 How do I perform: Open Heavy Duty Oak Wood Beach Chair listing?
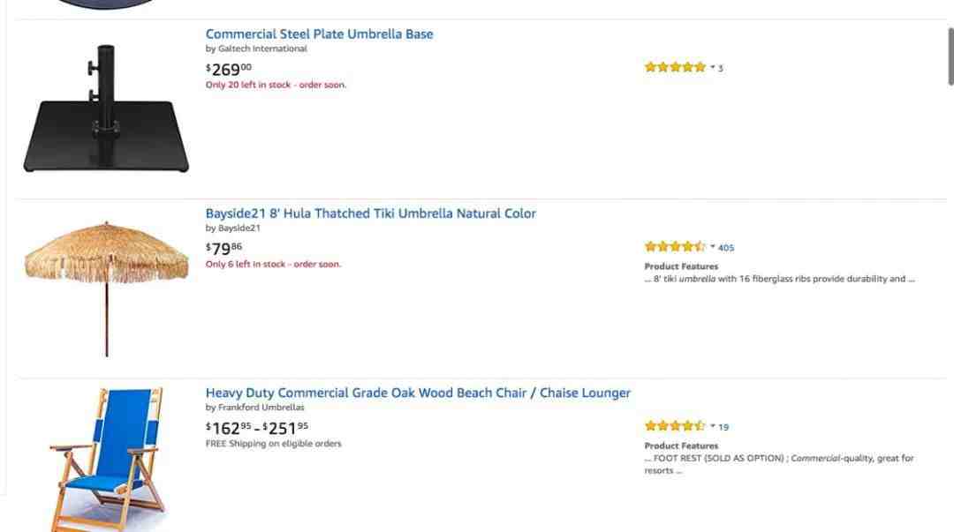(x=418, y=393)
